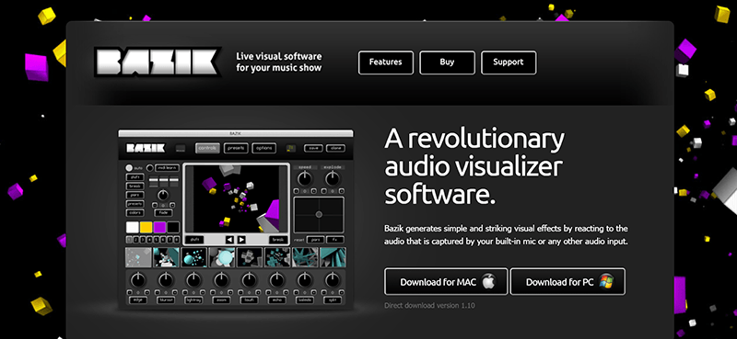Select the last thumbnail above split knob
This screenshot has height=339, width=737.
333,257
